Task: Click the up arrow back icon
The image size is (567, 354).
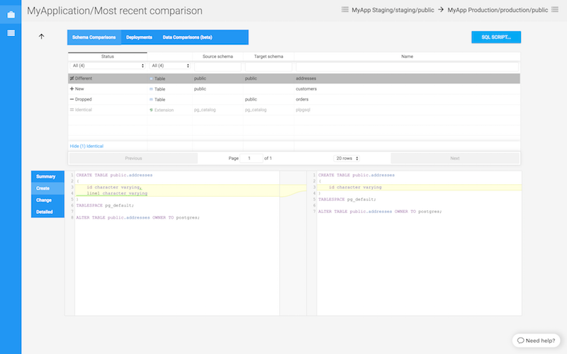Action: pyautogui.click(x=41, y=36)
